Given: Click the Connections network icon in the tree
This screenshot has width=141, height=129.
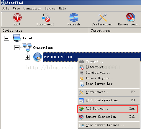Looking at the screenshot, I should pos(27,48).
